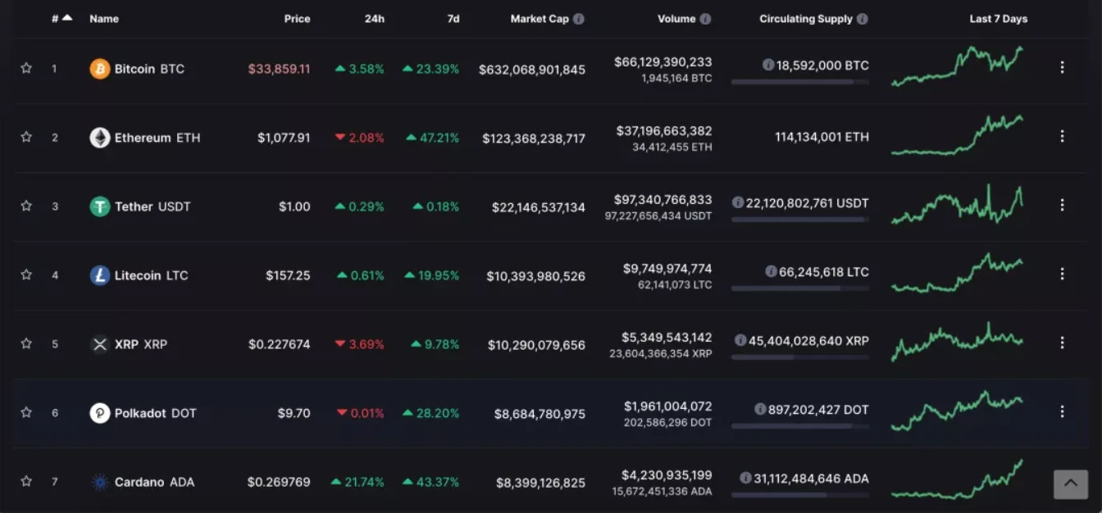Click the scroll-to-top arrow button
The width and height of the screenshot is (1102, 513).
1071,484
